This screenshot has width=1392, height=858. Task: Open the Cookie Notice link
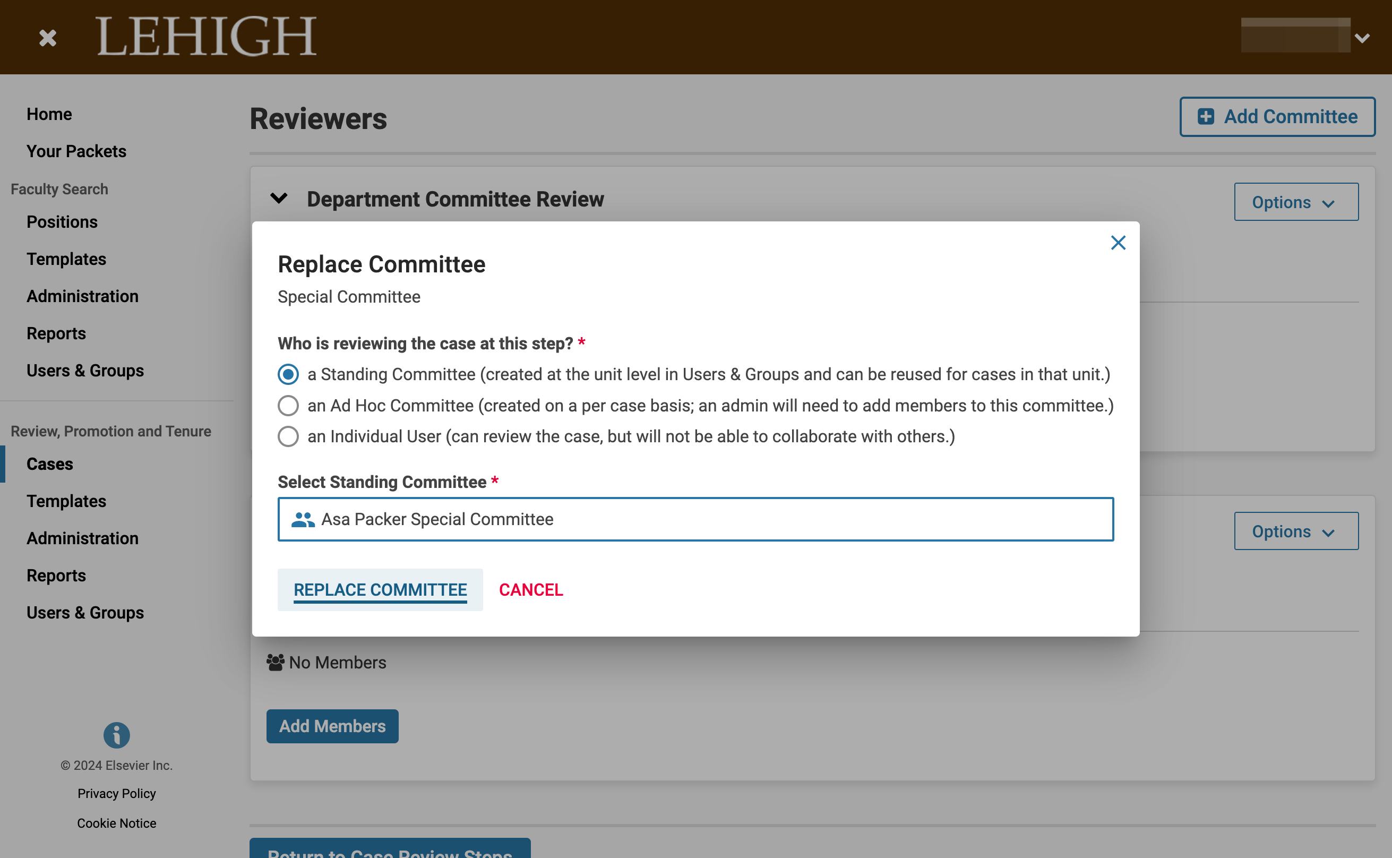coord(117,823)
